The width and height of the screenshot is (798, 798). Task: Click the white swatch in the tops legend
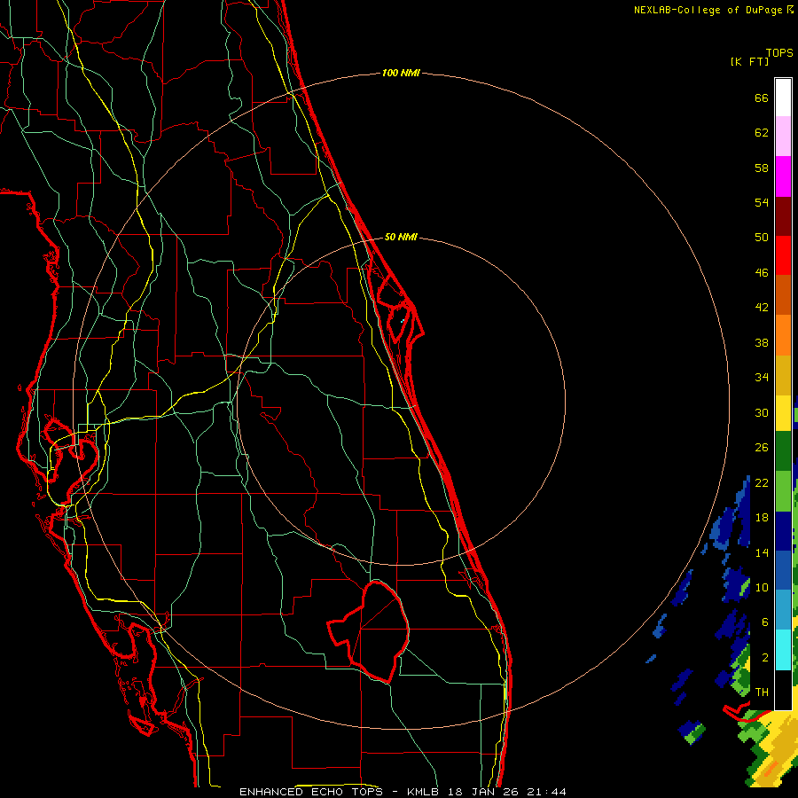pos(783,98)
